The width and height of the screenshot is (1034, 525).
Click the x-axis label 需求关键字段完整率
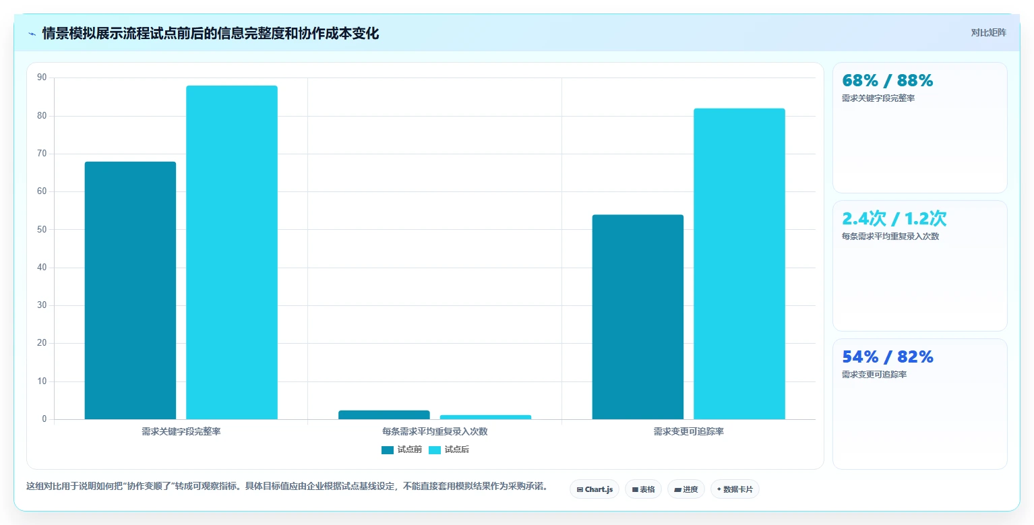(181, 431)
